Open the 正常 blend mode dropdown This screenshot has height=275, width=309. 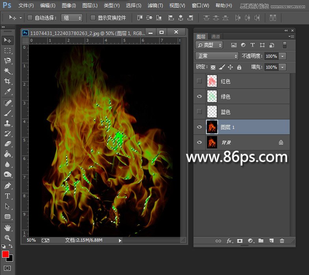[217, 56]
